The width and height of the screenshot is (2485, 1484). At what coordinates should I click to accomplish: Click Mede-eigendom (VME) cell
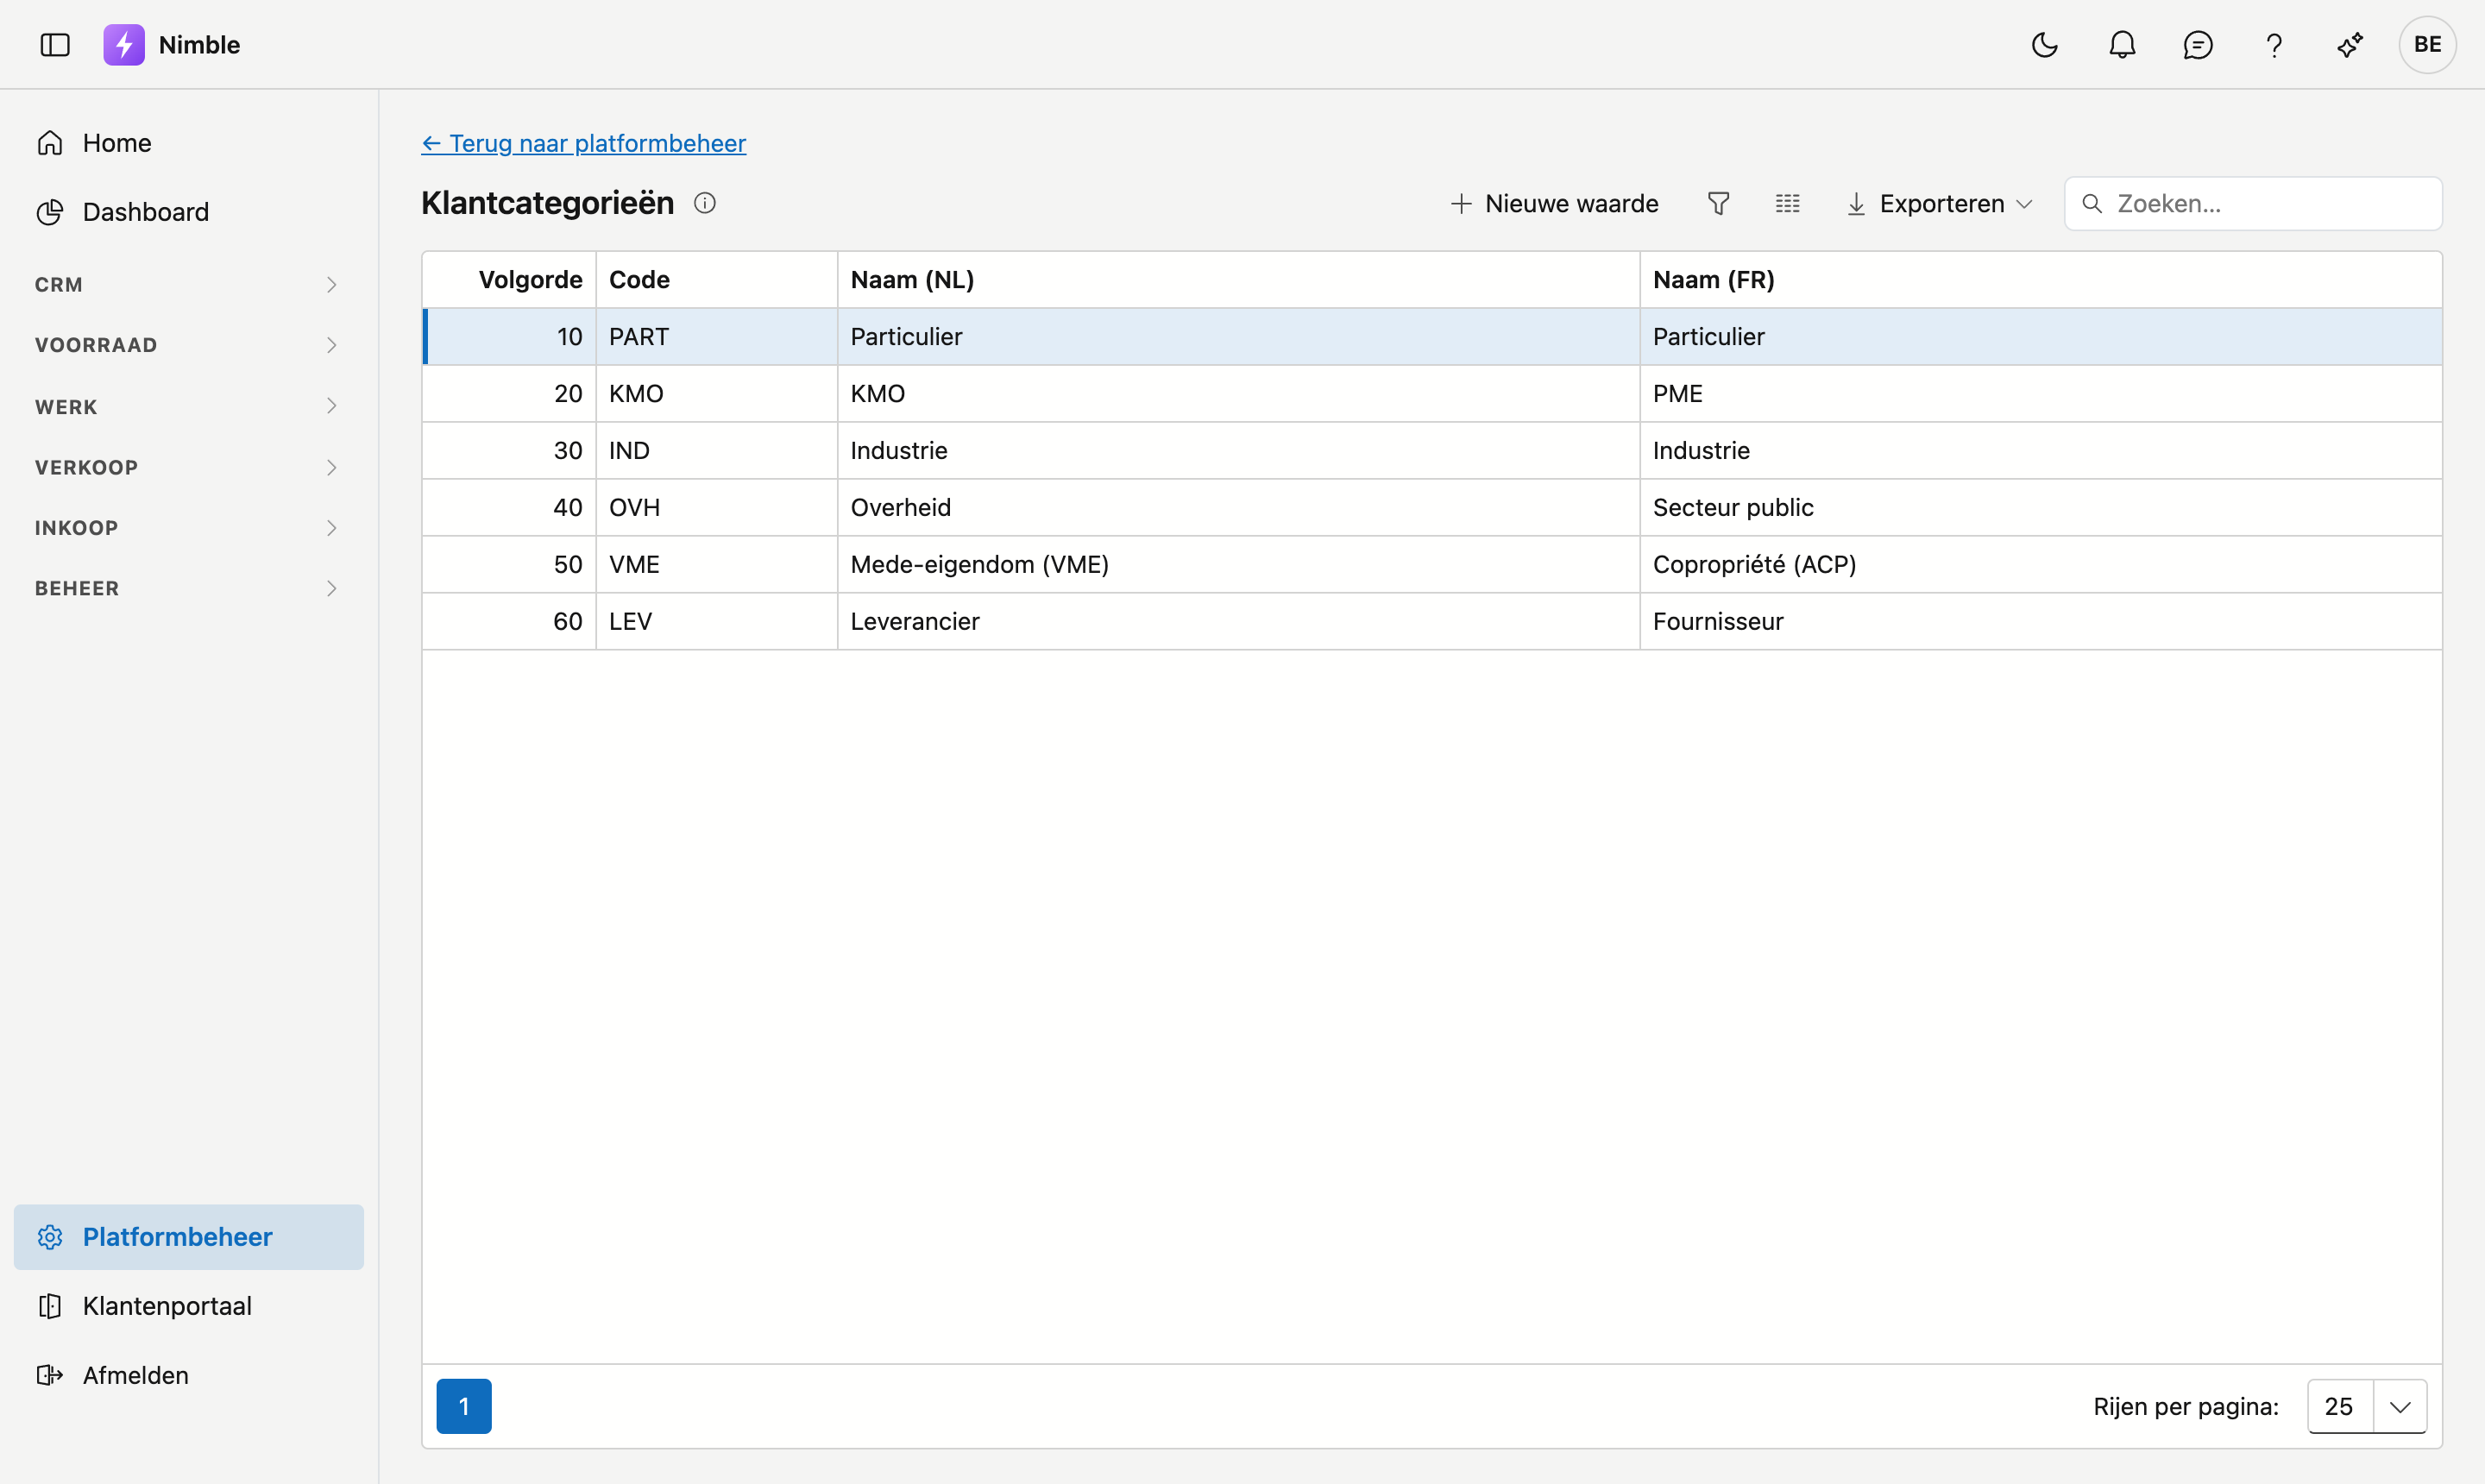(x=1239, y=565)
